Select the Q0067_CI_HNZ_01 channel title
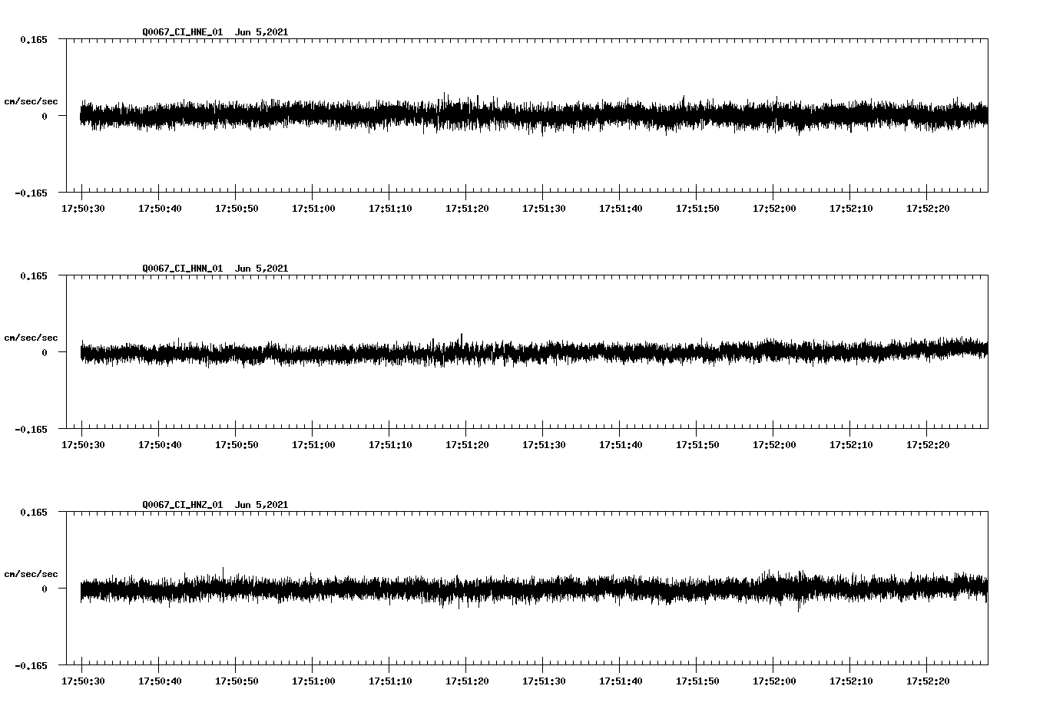The image size is (1043, 709). click(181, 505)
